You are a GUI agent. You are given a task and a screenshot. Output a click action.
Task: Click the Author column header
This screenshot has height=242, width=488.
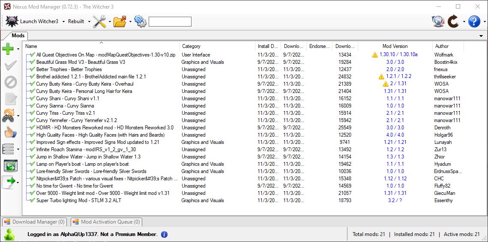point(442,46)
